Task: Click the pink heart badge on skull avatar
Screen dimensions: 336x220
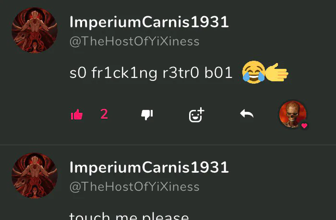Action: point(304,126)
